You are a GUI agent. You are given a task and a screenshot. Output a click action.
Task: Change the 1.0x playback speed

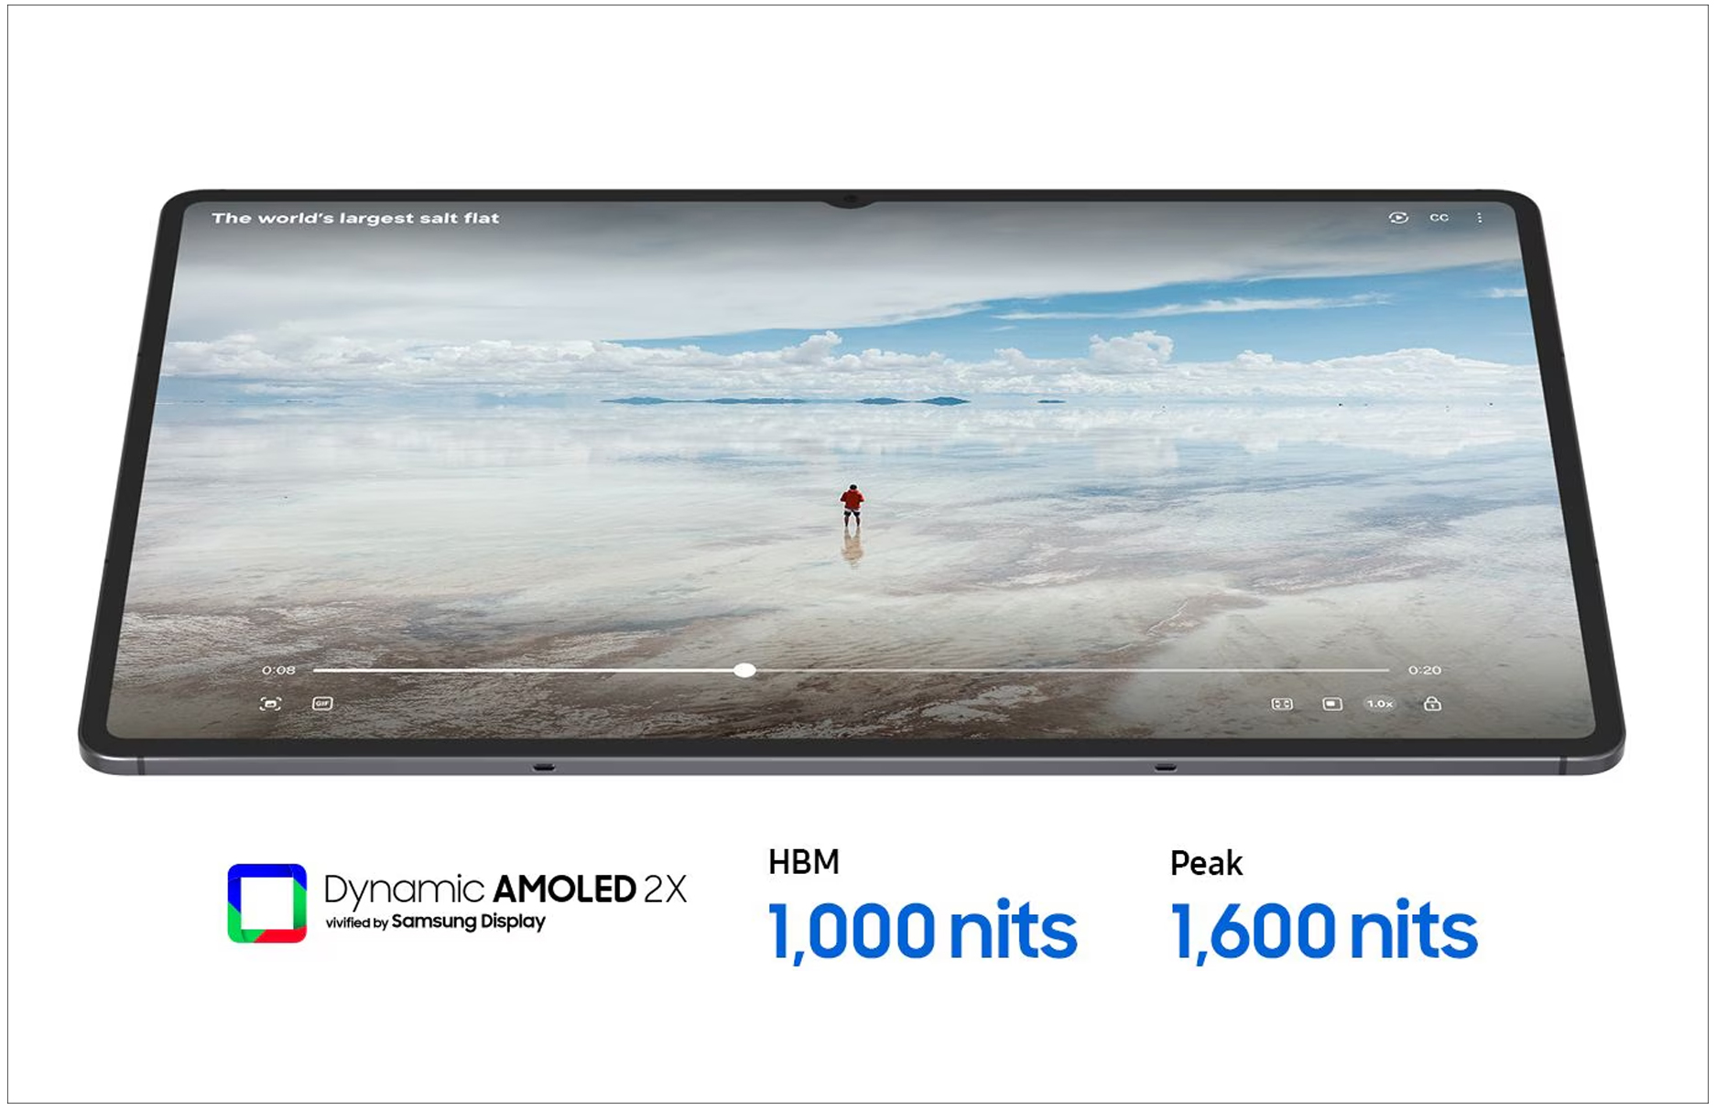pos(1380,704)
